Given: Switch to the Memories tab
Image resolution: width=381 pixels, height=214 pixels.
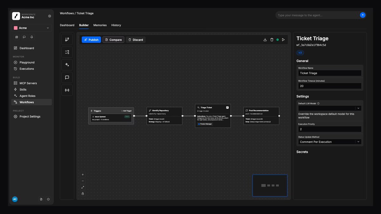Looking at the screenshot, I should click(100, 25).
